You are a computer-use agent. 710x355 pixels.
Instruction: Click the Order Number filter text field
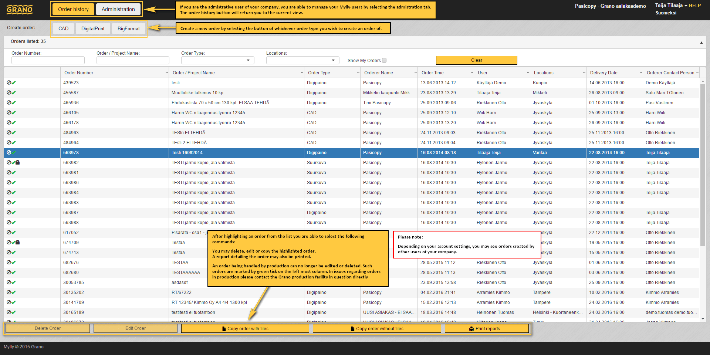pos(48,60)
